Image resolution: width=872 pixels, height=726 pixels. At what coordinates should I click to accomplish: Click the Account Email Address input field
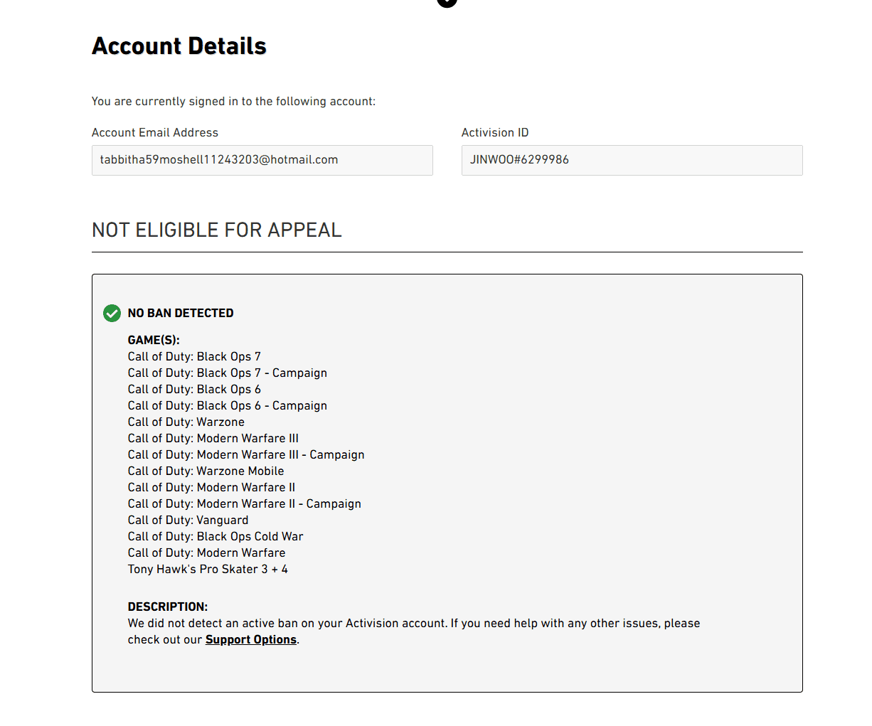pos(262,160)
